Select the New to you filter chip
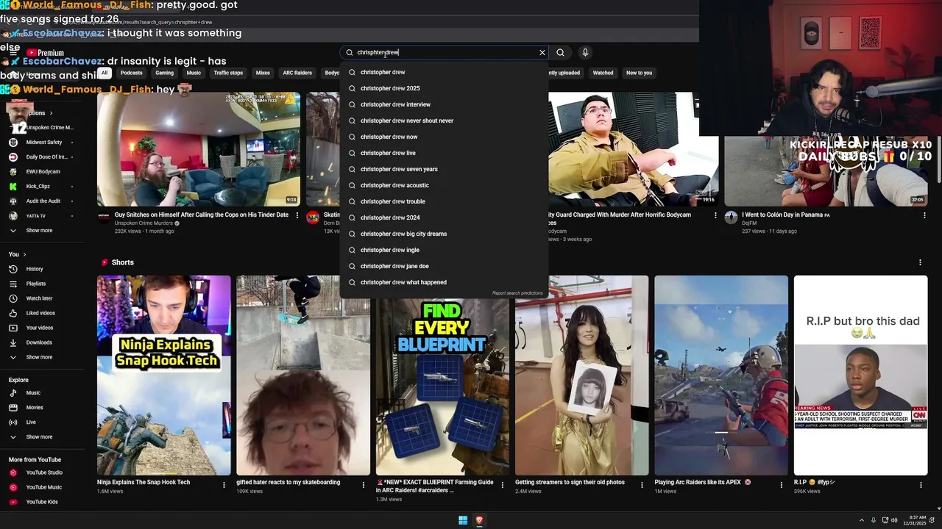Image resolution: width=942 pixels, height=529 pixels. (x=639, y=73)
